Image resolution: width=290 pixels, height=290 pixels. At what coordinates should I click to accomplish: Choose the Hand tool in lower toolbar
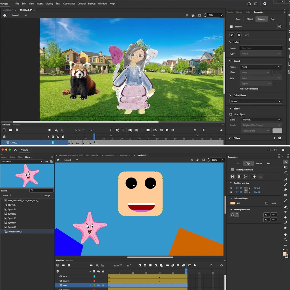(x=285, y=234)
